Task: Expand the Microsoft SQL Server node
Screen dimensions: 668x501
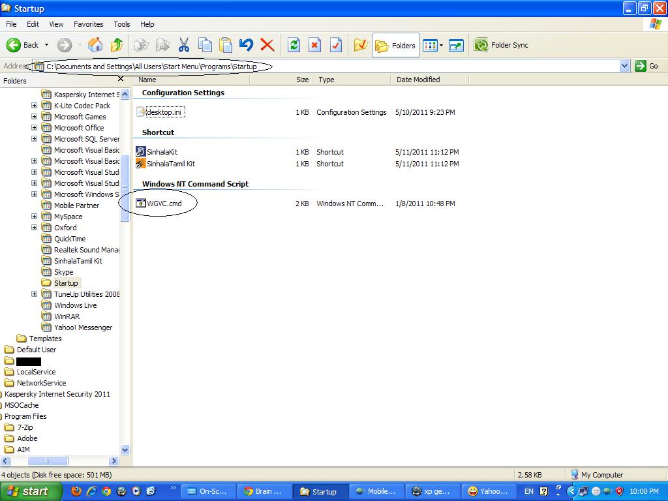Action: click(34, 138)
